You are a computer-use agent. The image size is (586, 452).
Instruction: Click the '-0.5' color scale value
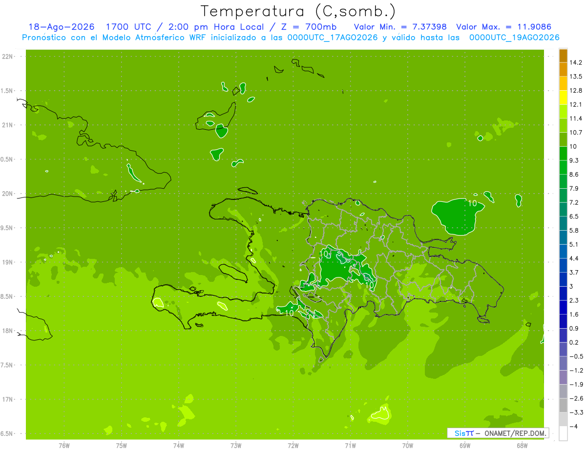[576, 356]
